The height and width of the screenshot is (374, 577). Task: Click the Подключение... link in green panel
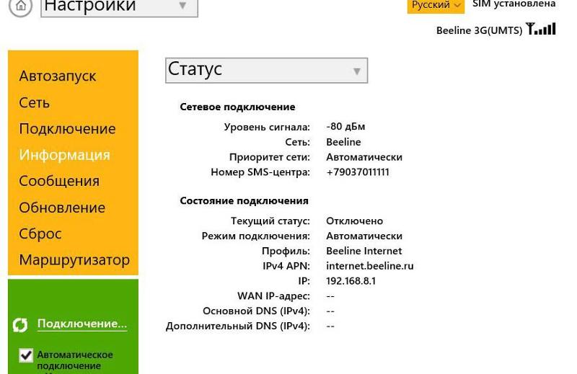pyautogui.click(x=82, y=324)
